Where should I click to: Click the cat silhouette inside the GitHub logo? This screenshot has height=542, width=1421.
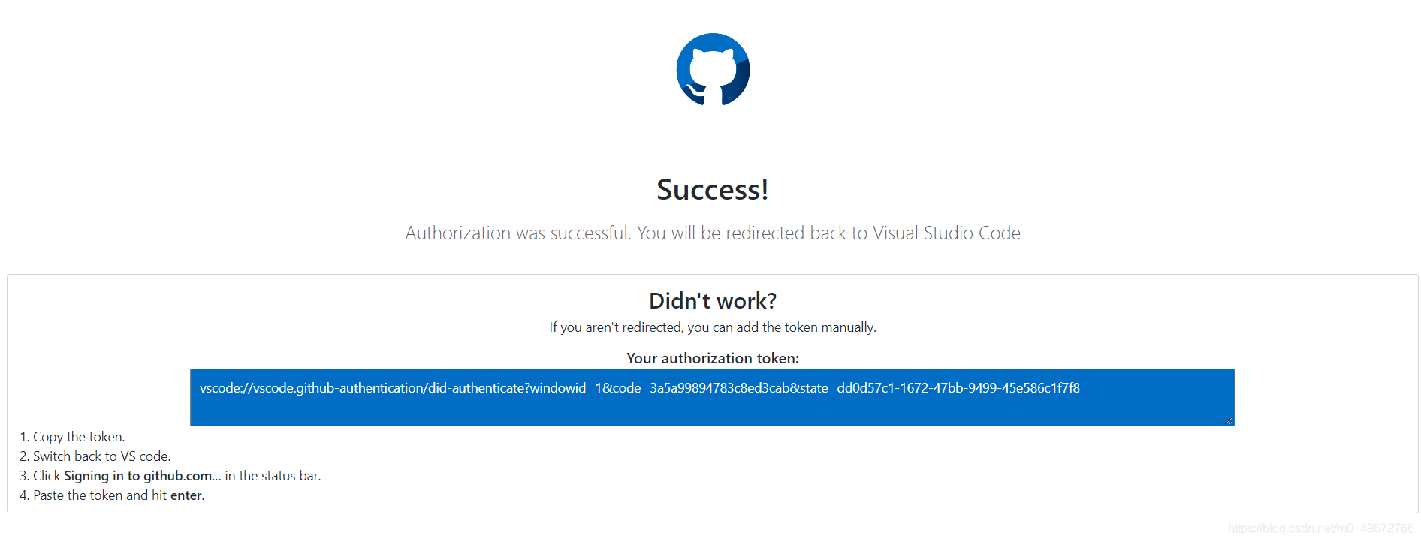point(712,68)
